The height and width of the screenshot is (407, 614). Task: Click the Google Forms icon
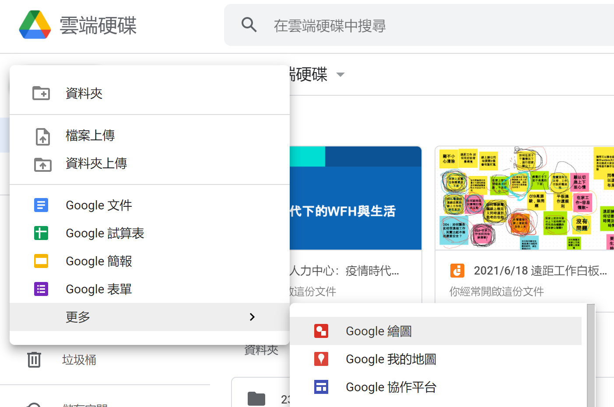click(x=41, y=289)
